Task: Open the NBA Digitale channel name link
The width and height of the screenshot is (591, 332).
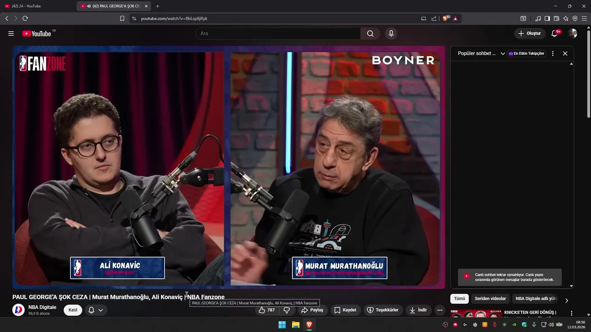Action: coord(42,307)
